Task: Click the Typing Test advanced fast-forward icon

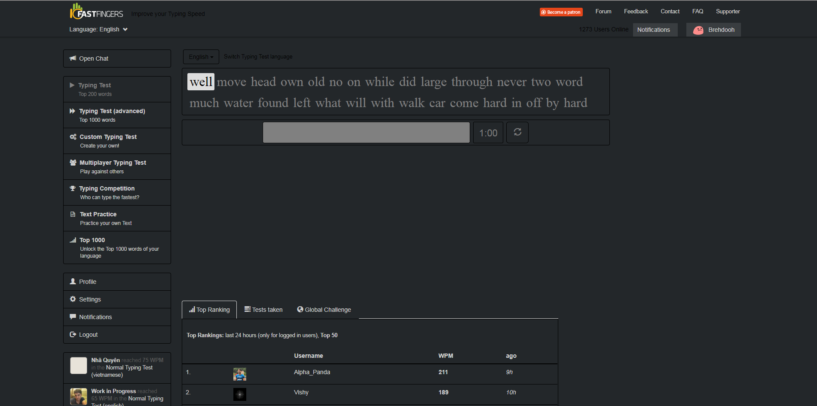Action: [x=73, y=111]
